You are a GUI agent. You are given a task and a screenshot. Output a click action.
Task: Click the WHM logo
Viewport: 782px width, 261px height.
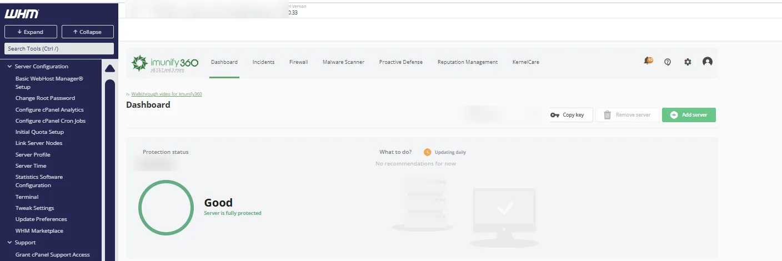[22, 14]
